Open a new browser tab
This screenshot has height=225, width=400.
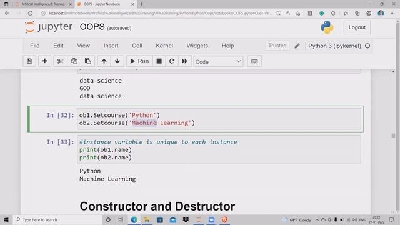(x=141, y=4)
